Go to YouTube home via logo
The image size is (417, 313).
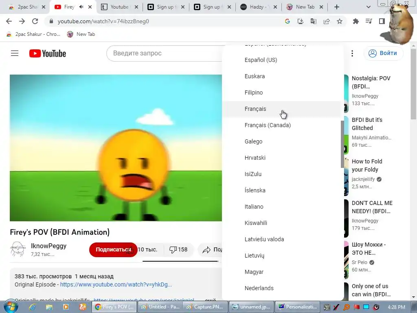point(48,53)
